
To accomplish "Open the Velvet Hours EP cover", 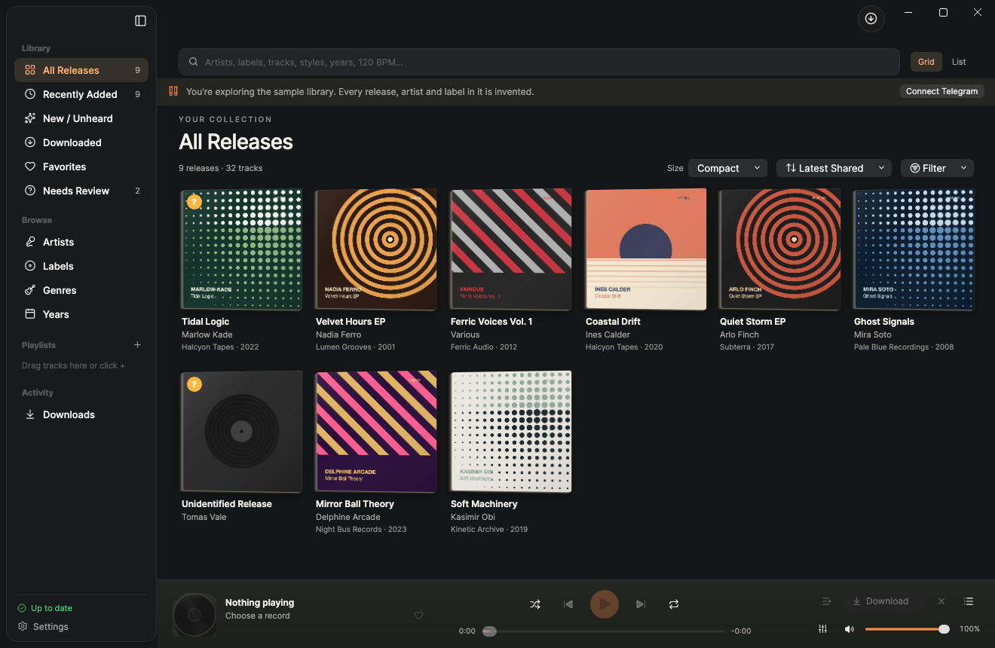I will click(376, 249).
